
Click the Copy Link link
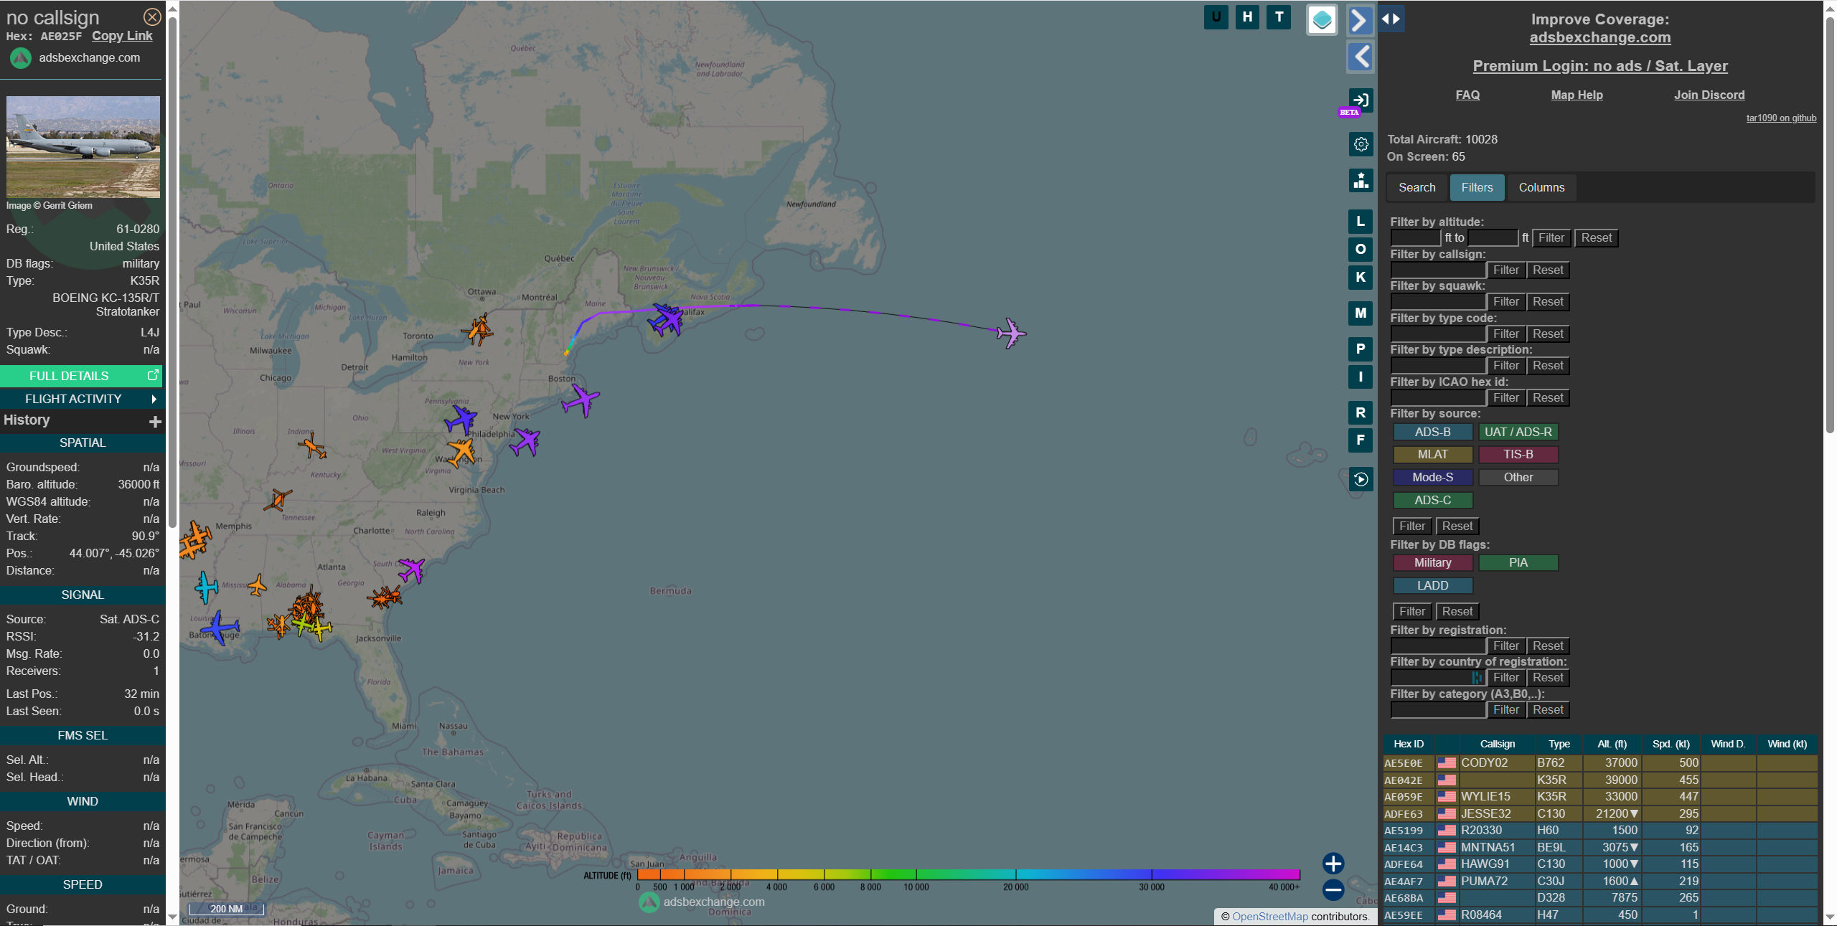[122, 36]
